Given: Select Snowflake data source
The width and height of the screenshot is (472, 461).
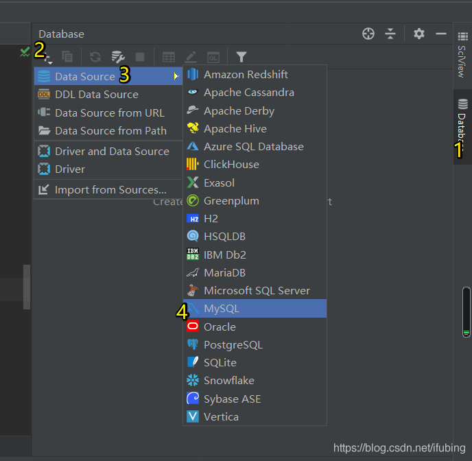Looking at the screenshot, I should tap(255, 380).
